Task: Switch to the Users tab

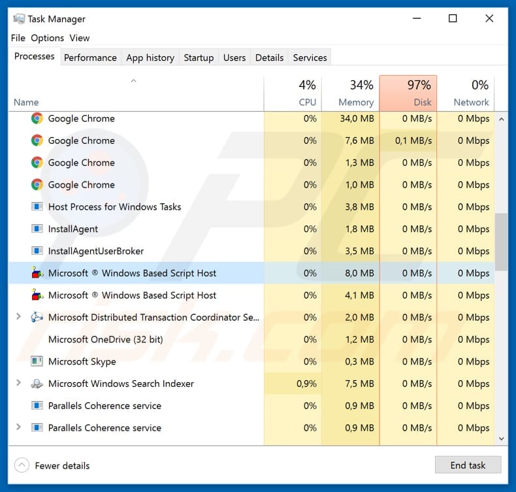Action: (x=234, y=57)
